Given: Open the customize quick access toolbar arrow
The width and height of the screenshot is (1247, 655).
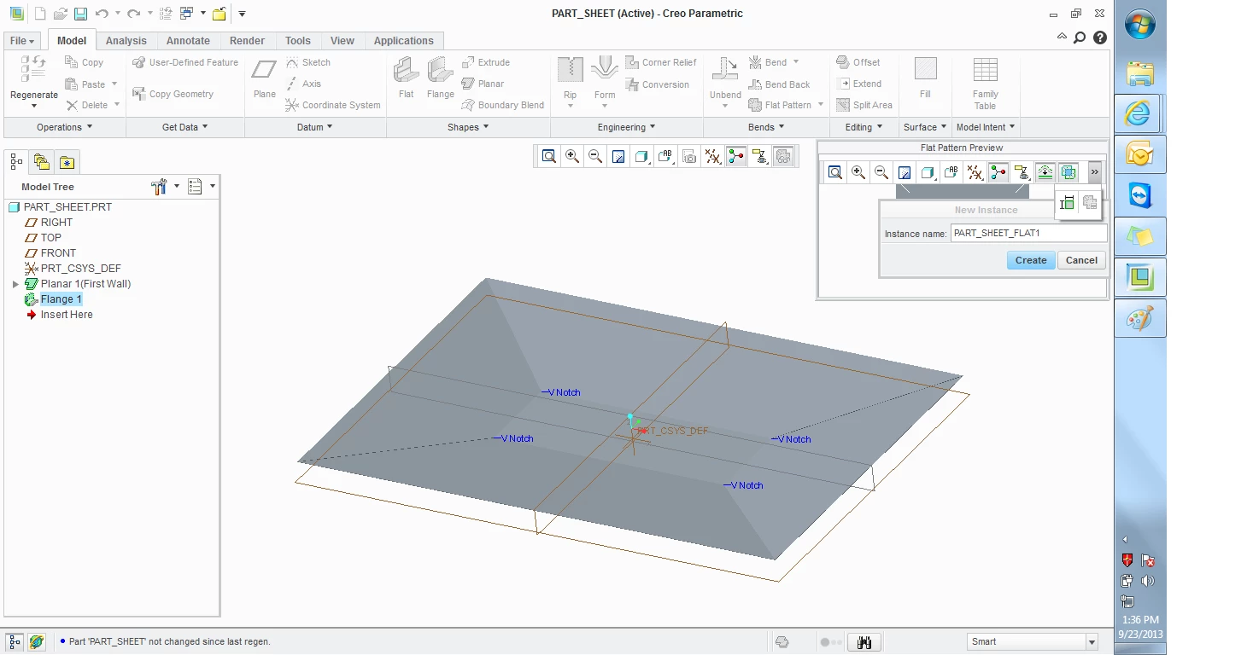Looking at the screenshot, I should pos(243,14).
